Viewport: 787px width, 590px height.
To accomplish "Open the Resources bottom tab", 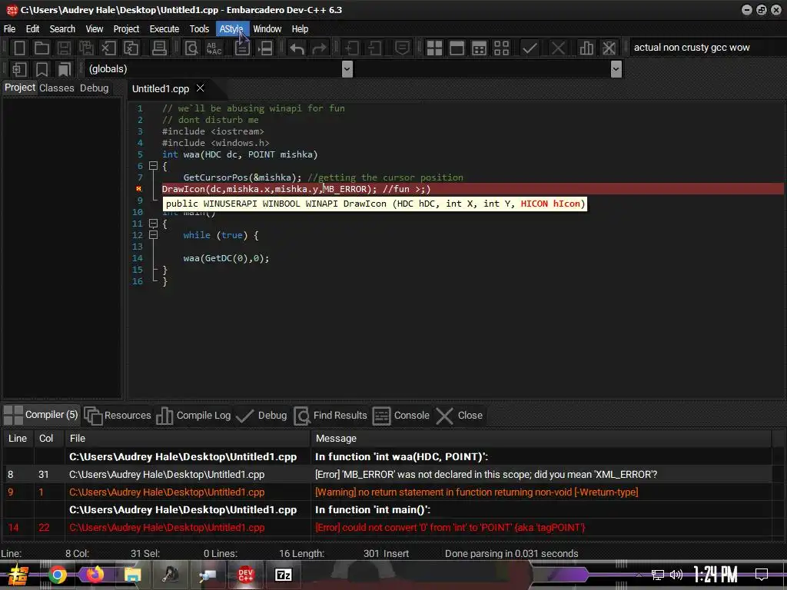I will (118, 416).
